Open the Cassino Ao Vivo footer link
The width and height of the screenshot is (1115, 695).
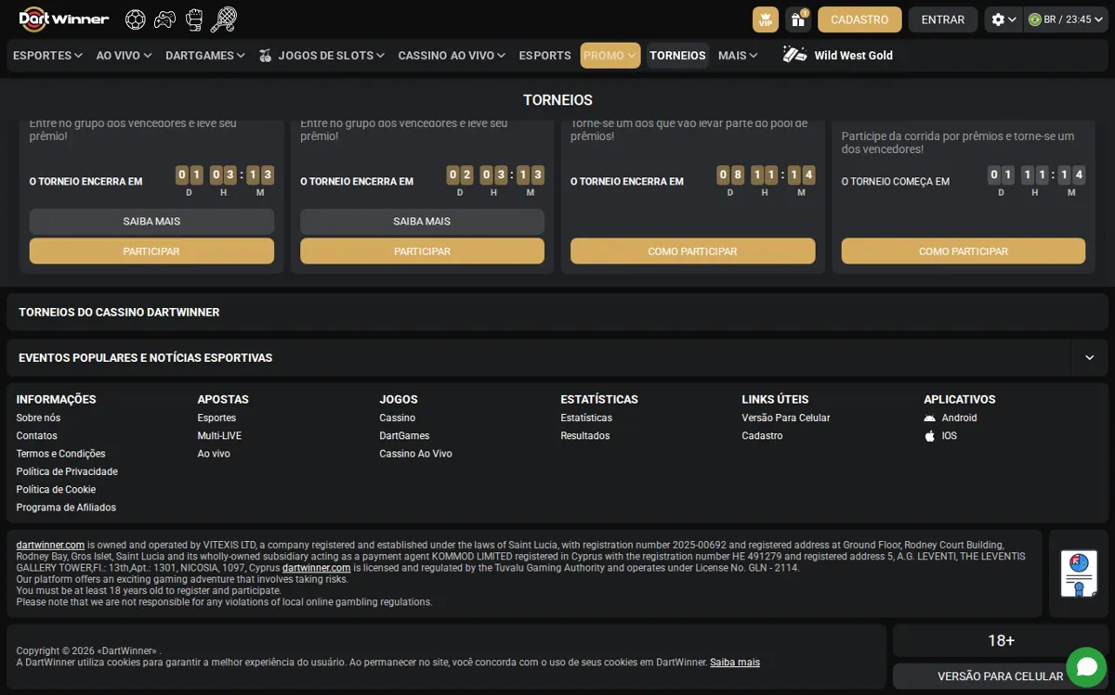415,454
